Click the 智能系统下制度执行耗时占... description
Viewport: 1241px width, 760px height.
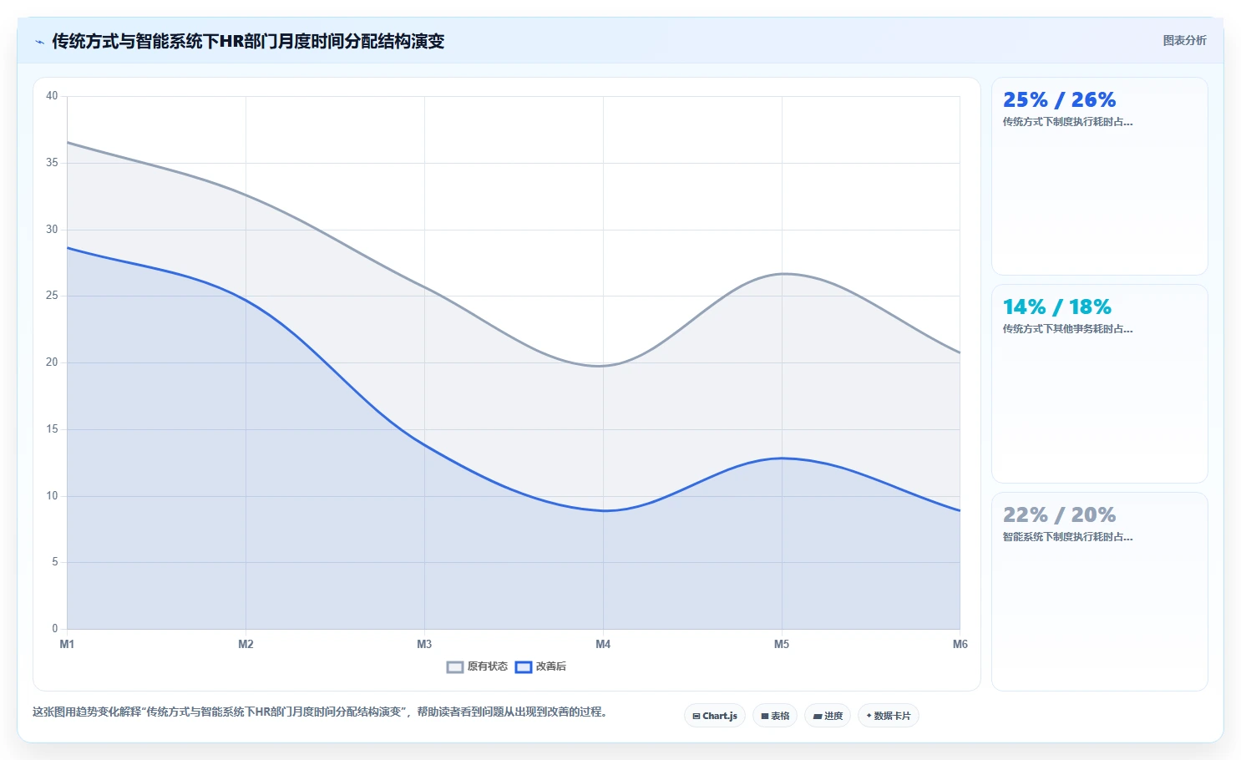[x=1067, y=537]
